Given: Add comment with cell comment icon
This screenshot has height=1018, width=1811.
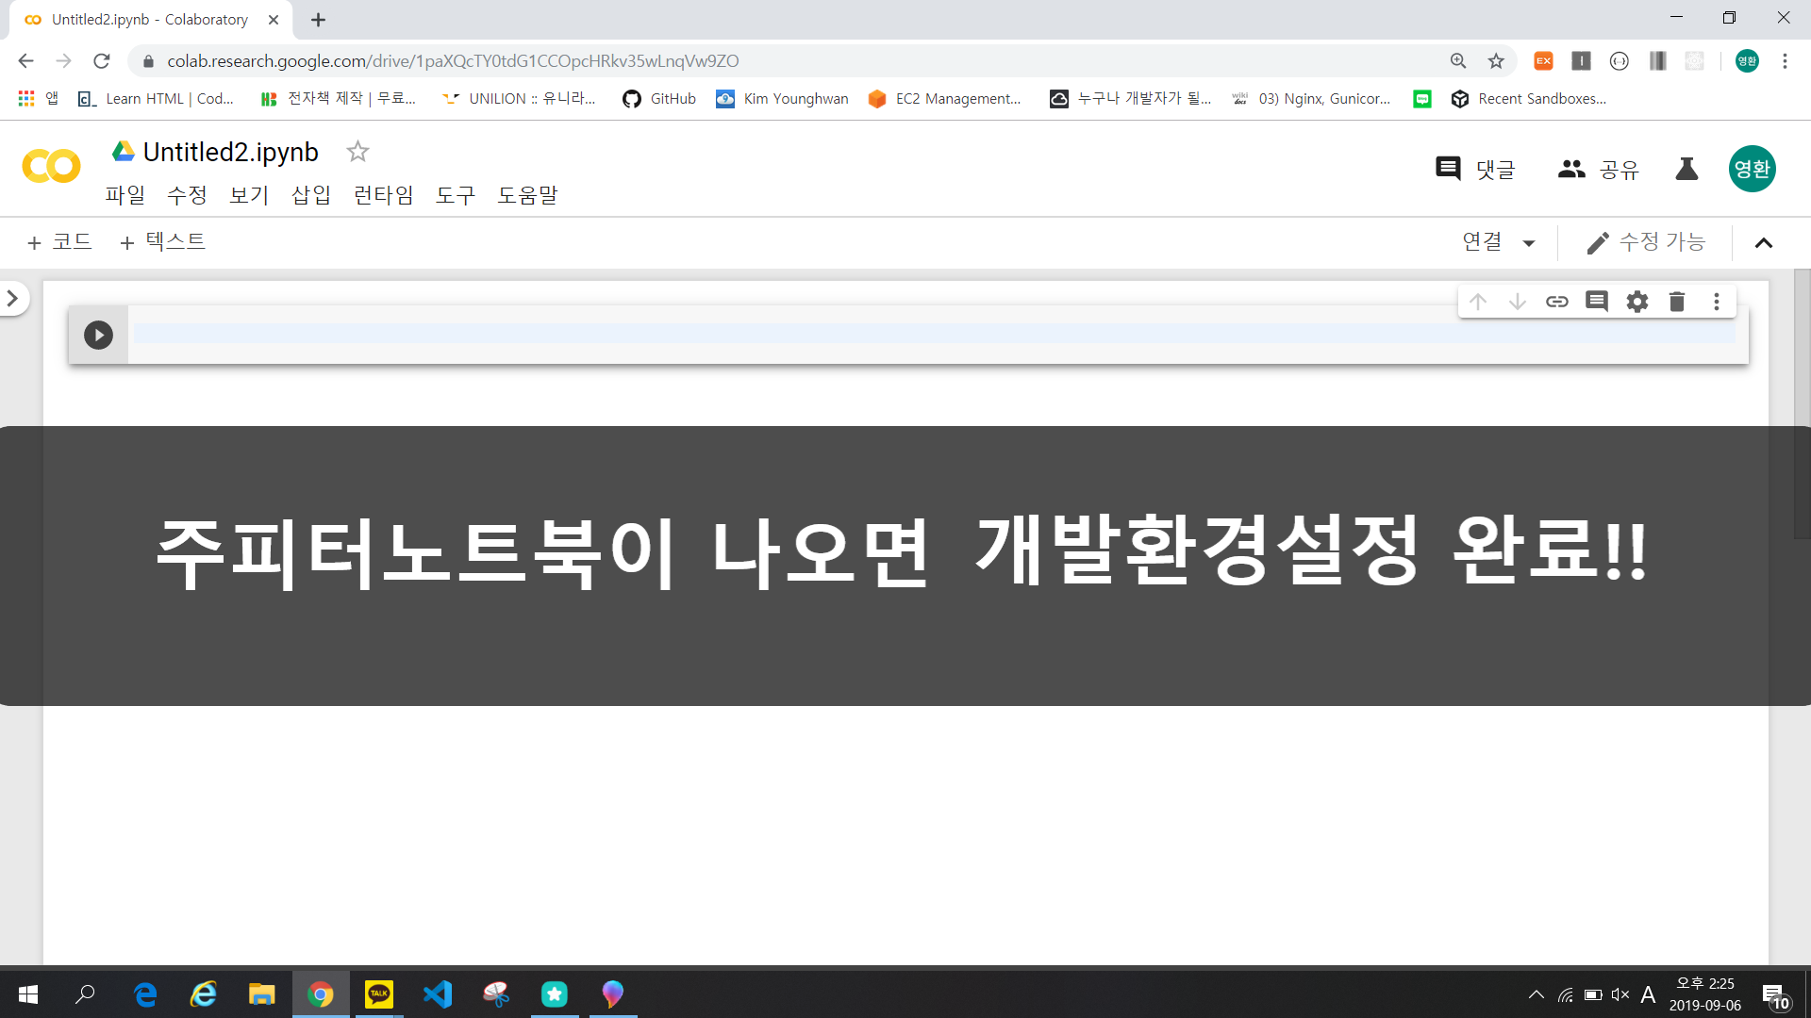Looking at the screenshot, I should 1596,302.
